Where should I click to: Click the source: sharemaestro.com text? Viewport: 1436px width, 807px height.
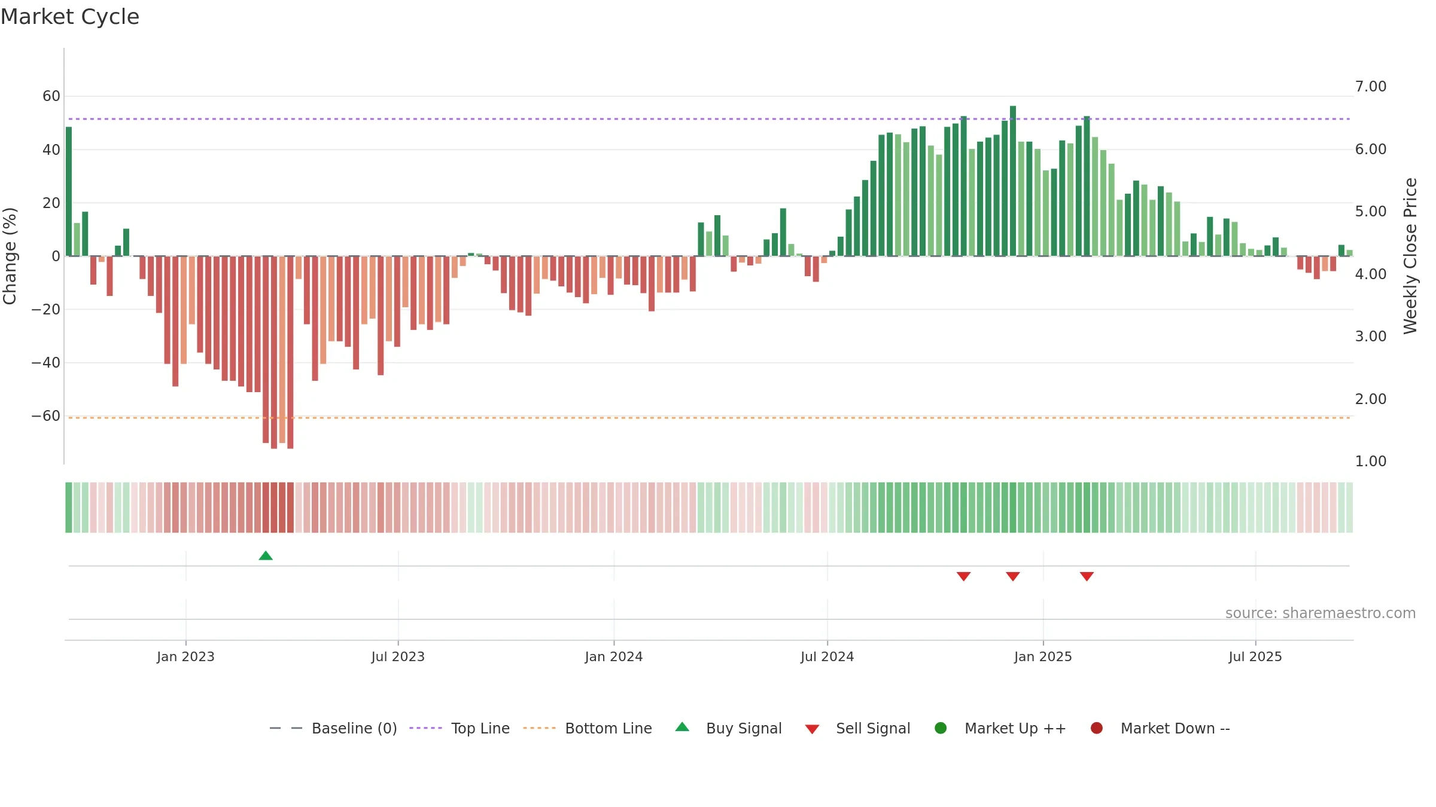[x=1321, y=613]
